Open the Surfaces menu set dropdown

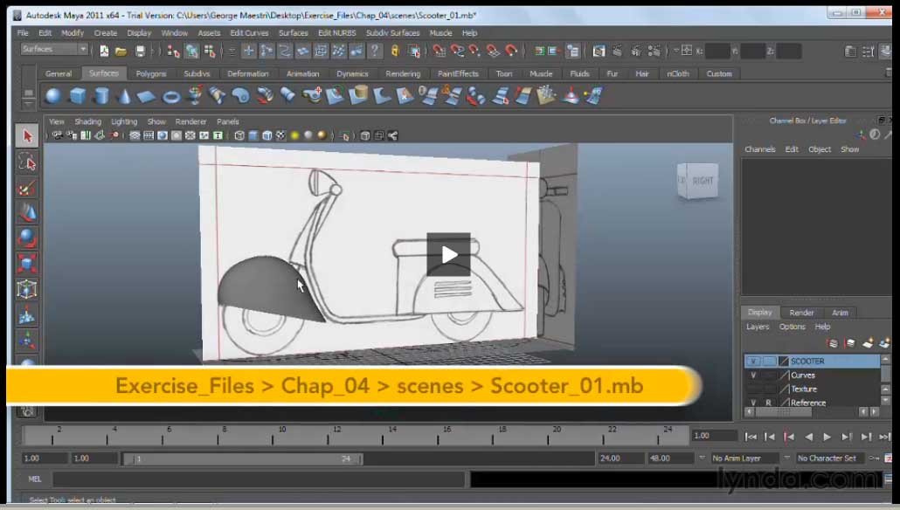[54, 49]
